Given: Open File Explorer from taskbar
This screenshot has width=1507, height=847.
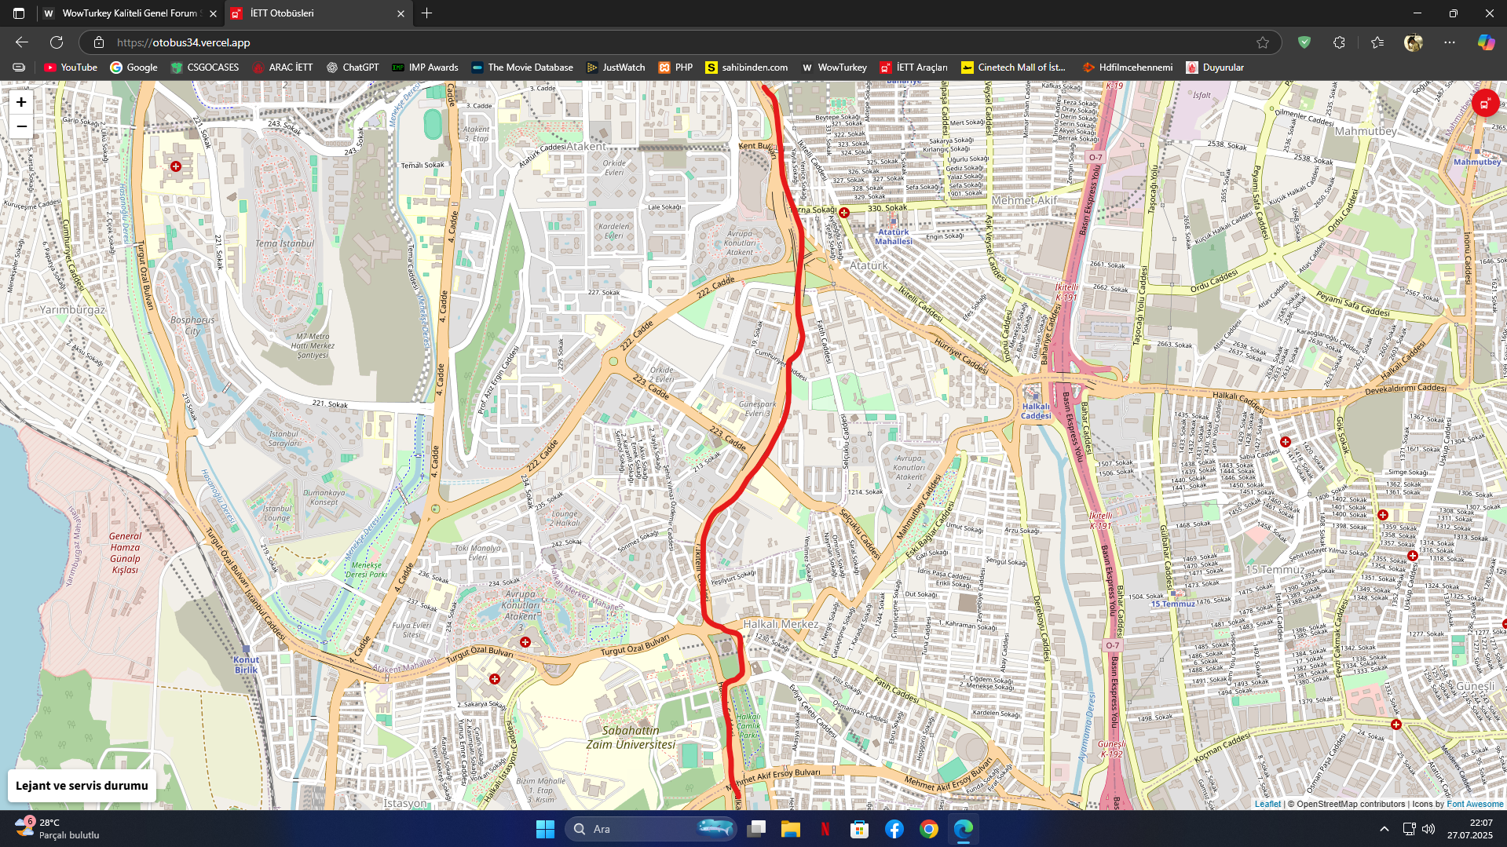Looking at the screenshot, I should coord(790,829).
